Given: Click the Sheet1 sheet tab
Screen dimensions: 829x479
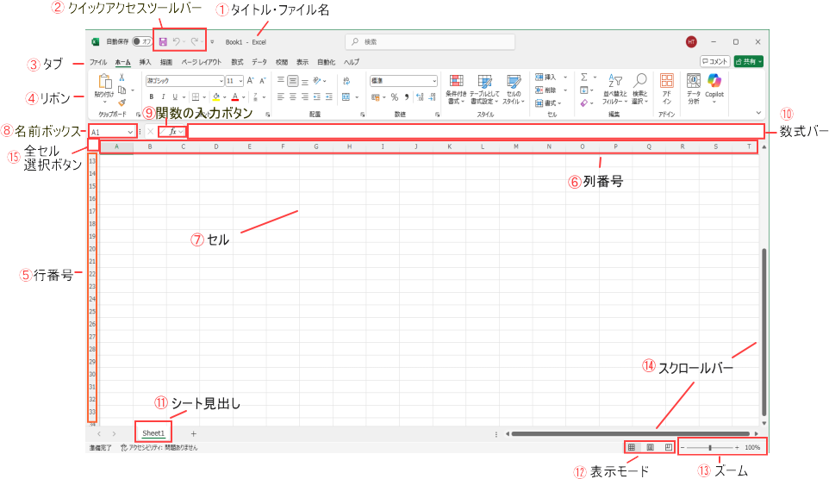Looking at the screenshot, I should 153,433.
